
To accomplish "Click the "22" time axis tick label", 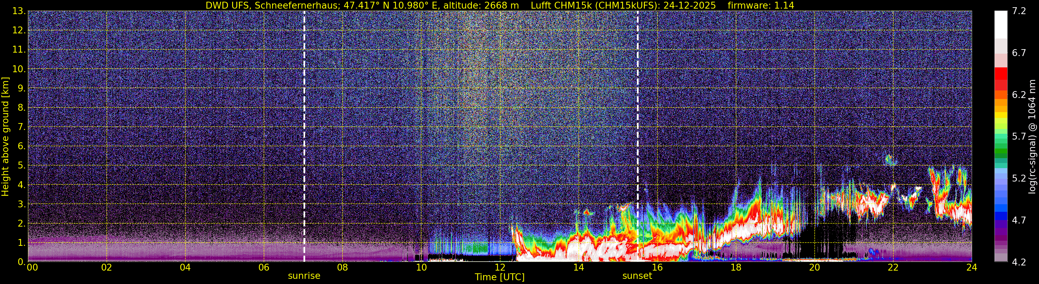I will tap(893, 268).
